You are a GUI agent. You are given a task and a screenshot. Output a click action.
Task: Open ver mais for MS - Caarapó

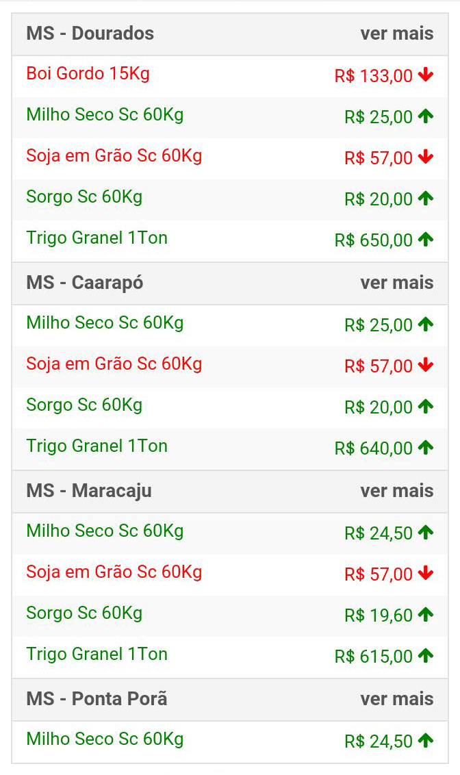[397, 283]
